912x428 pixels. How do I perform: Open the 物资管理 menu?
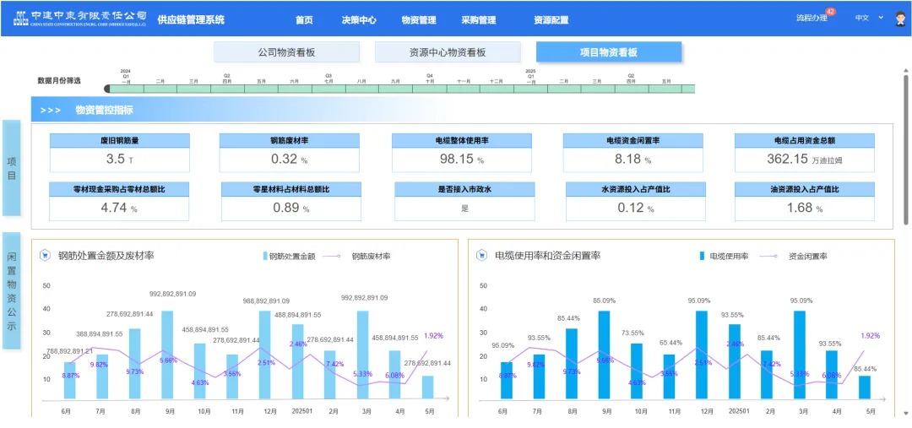coord(419,19)
